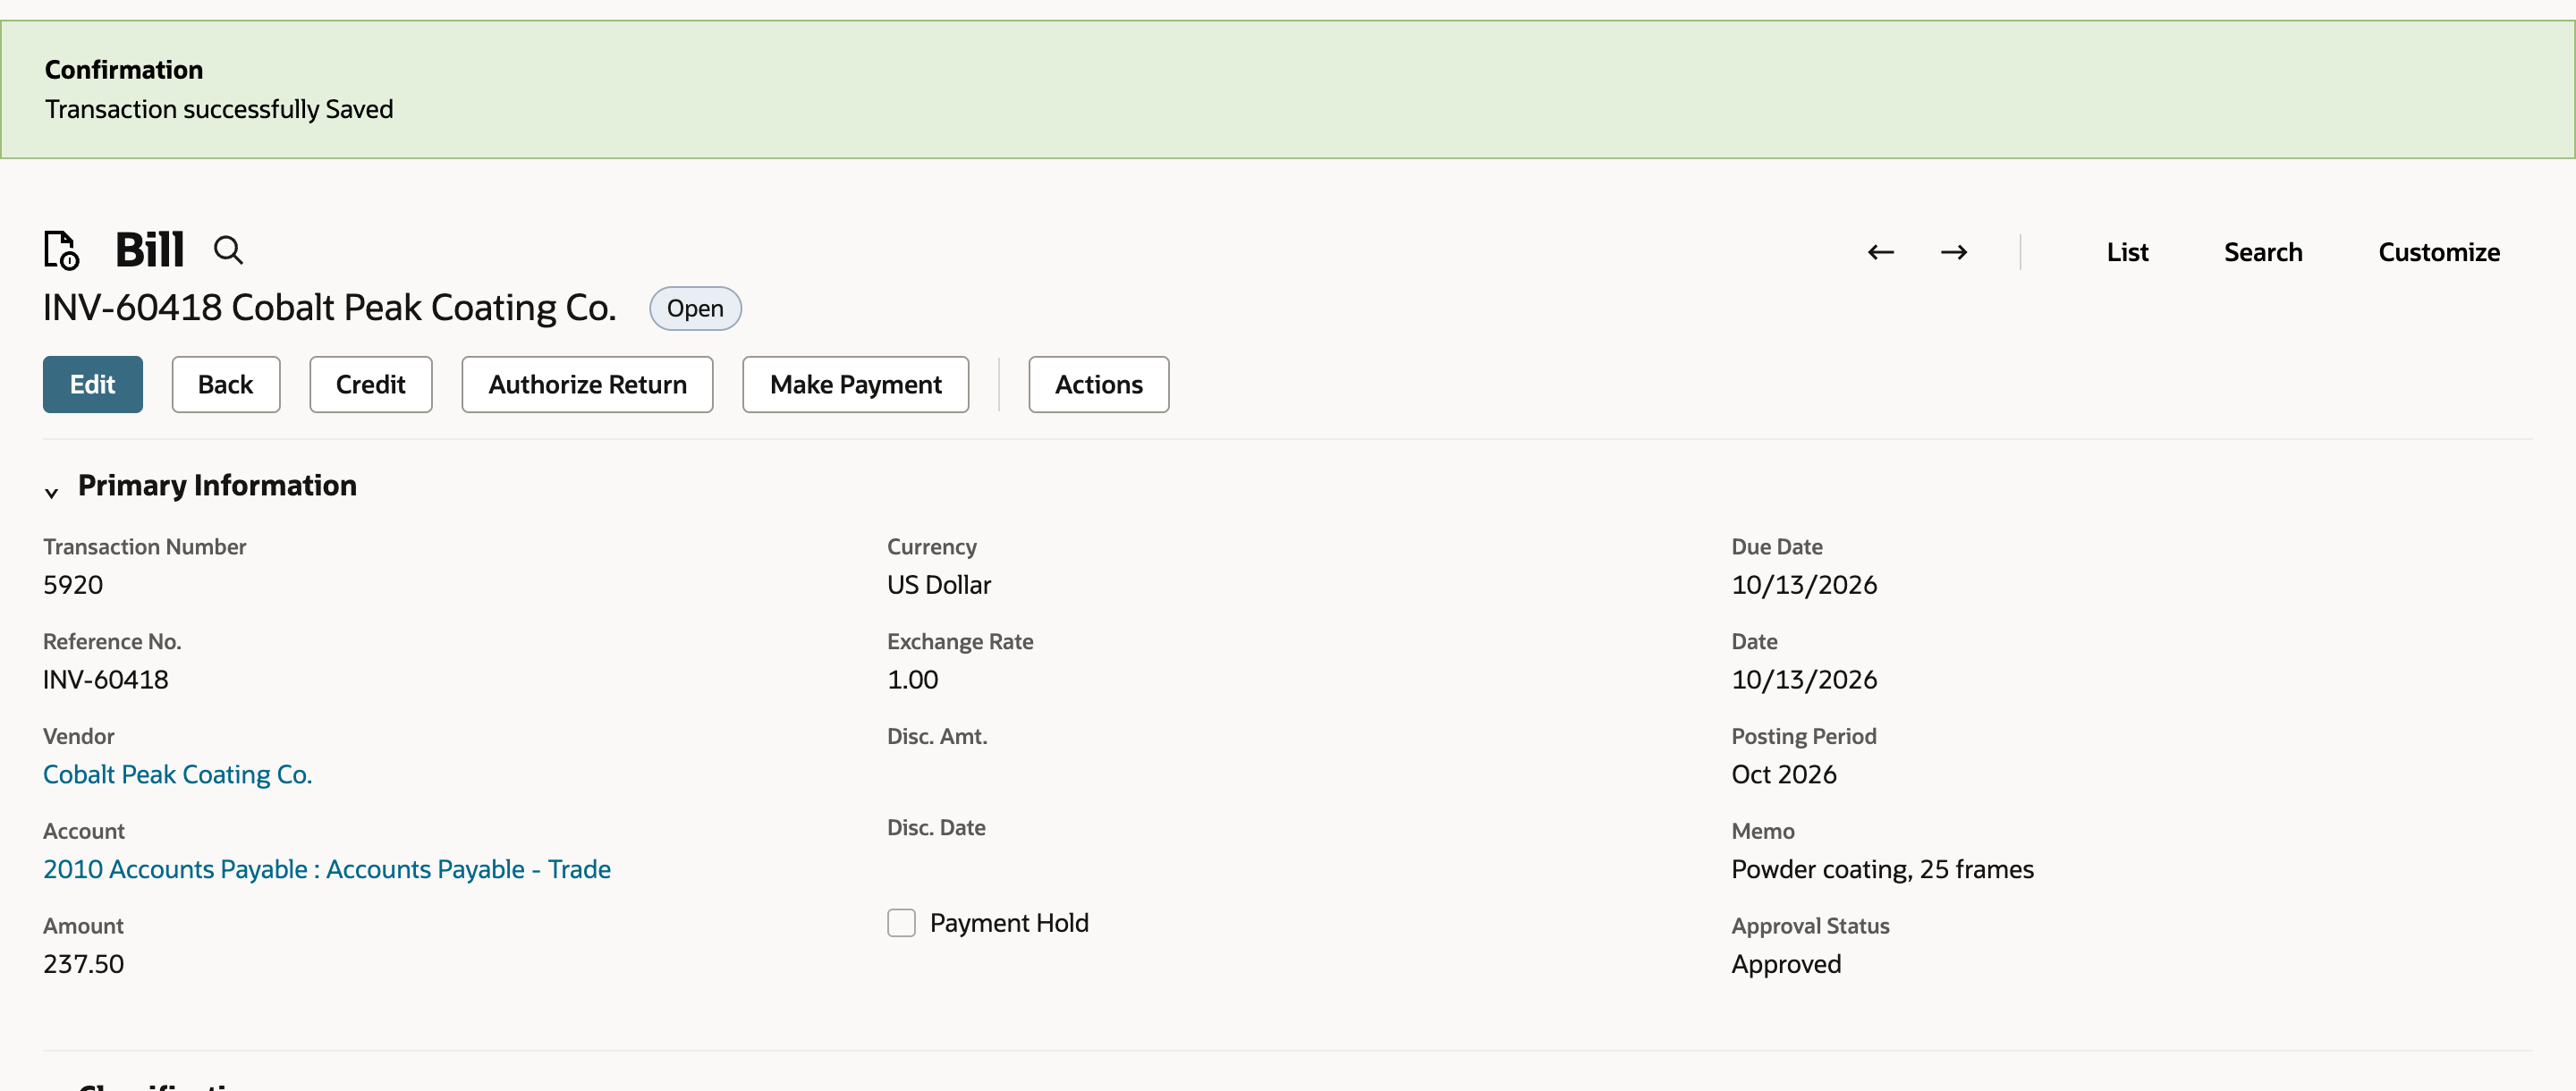Click the Open status badge
The image size is (2576, 1091).
point(695,308)
